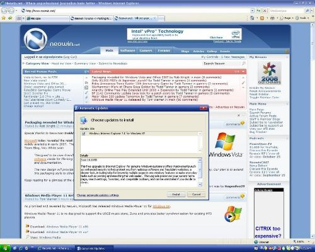Select the Gamers navigation tab
This screenshot has width=315, height=252.
146,50
